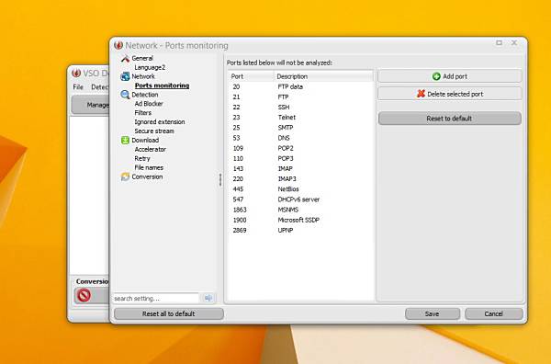
Task: Click Reset all to default button
Action: point(169,313)
